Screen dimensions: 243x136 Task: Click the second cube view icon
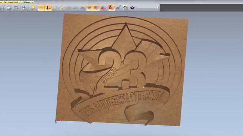point(9,8)
